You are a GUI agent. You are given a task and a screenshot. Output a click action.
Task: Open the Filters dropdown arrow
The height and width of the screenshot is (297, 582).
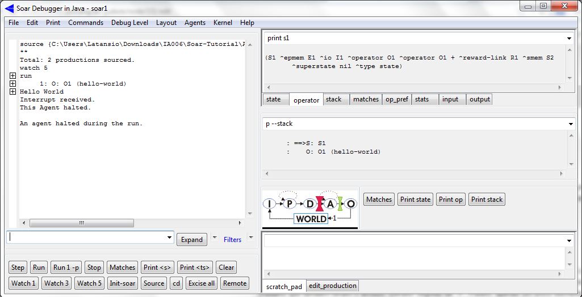(x=251, y=239)
